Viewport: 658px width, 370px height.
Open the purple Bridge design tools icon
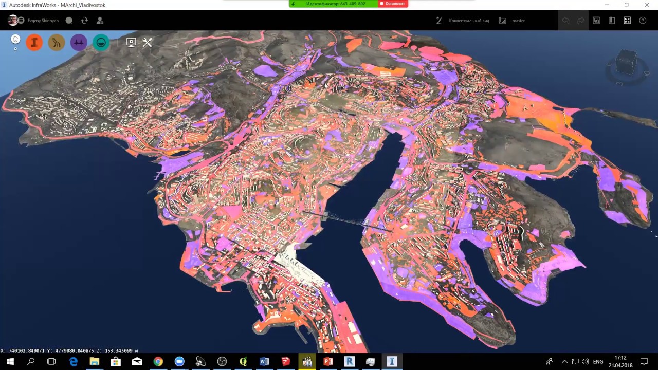[x=79, y=42]
